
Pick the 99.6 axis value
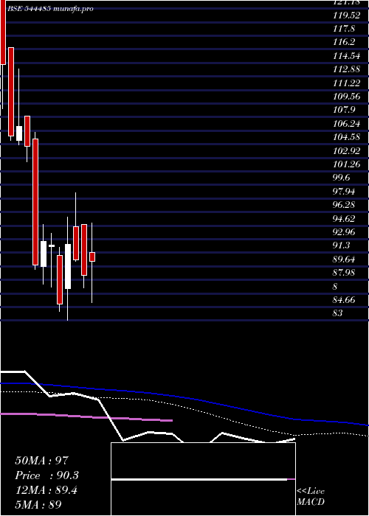(342, 178)
